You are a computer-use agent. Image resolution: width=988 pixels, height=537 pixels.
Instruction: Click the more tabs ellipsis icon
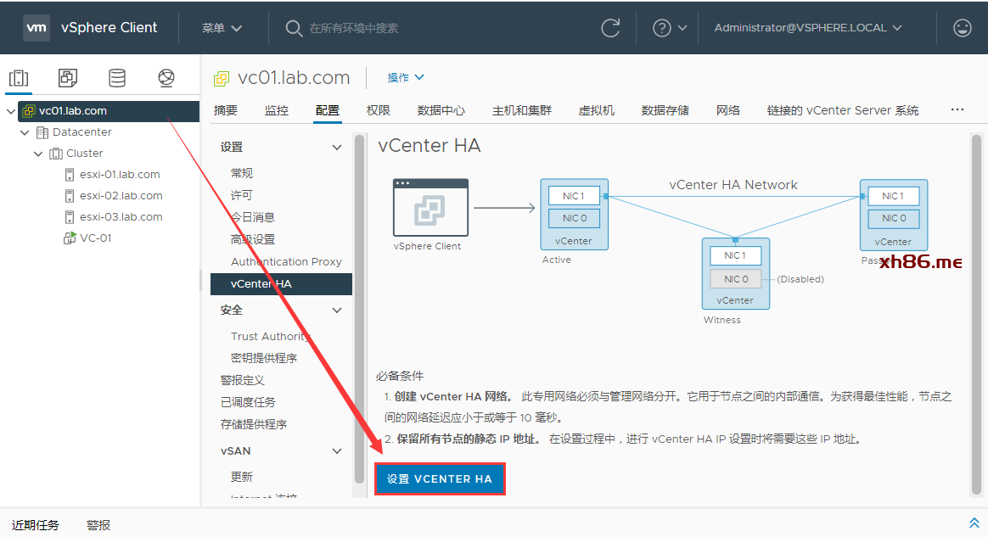pos(957,110)
